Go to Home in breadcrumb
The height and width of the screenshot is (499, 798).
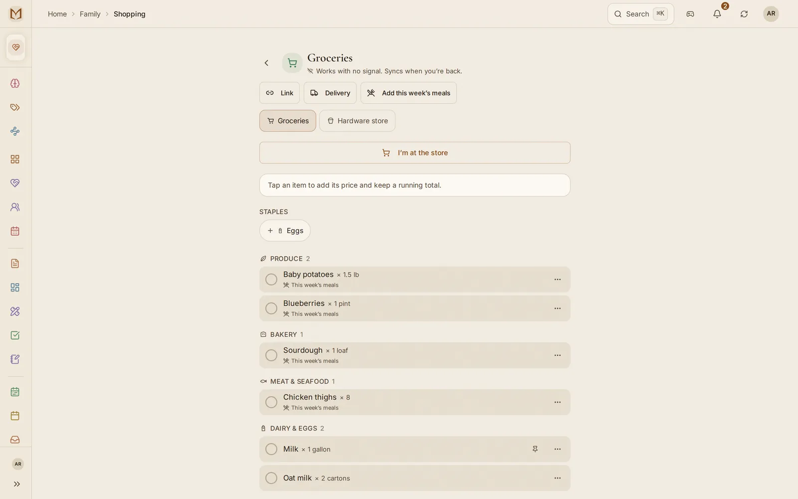point(57,14)
